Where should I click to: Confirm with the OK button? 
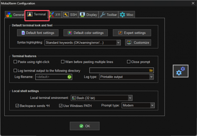tap(85, 126)
